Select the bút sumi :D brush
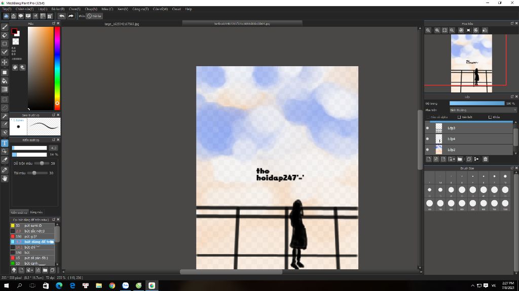 pos(32,226)
